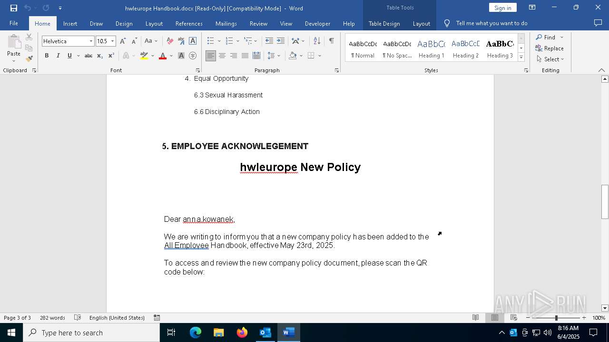This screenshot has width=609, height=342.
Task: Switch to the Developer tab
Action: pyautogui.click(x=317, y=23)
